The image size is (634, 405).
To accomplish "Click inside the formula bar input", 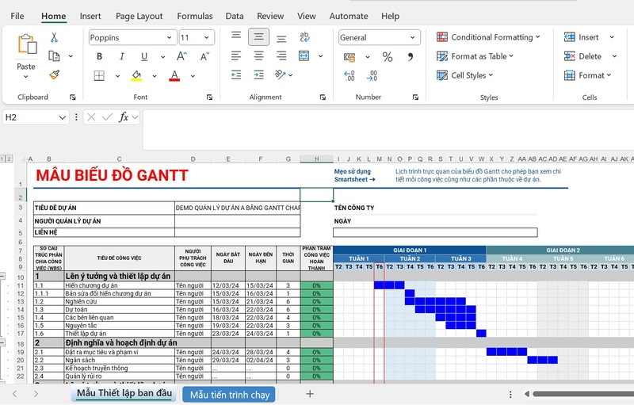I will (x=388, y=129).
